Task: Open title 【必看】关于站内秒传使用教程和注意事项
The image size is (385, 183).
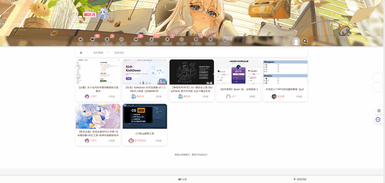Action: click(x=98, y=89)
